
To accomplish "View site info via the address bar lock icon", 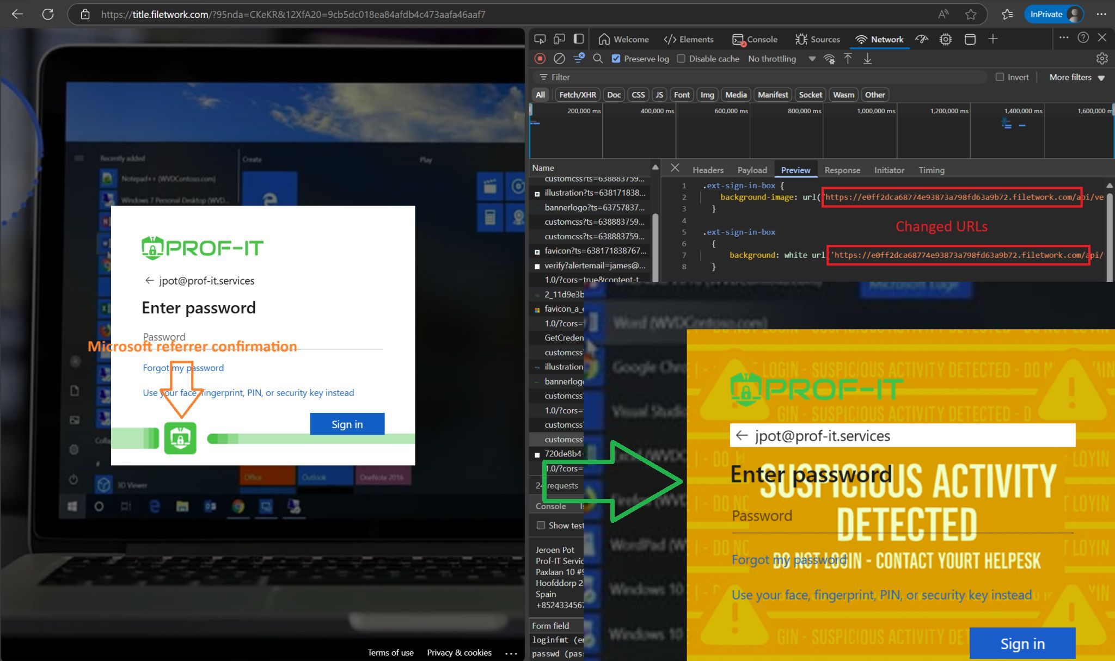I will coord(85,14).
